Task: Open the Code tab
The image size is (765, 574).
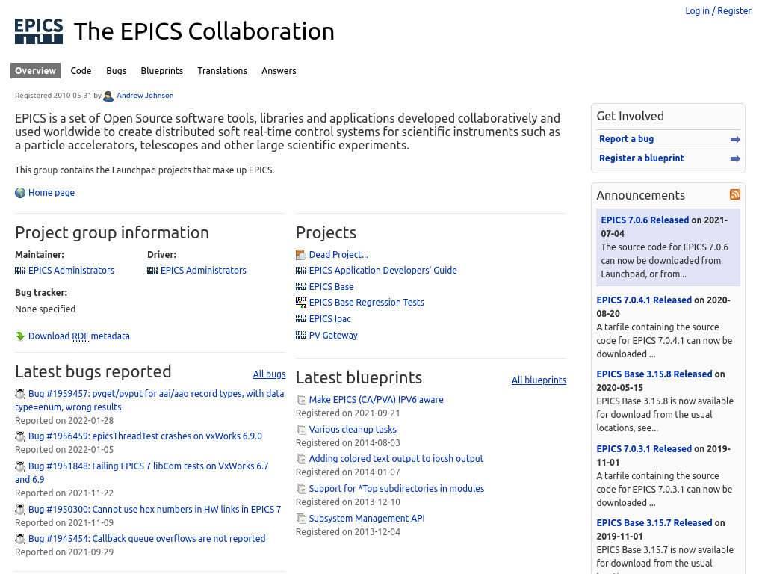Action: [x=81, y=71]
